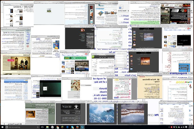Choose the text window with green highlighted bar

145,13
